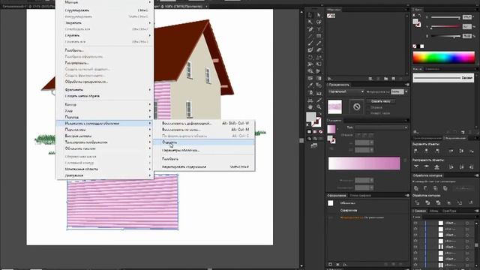Select the Zoom tool
The image size is (480, 270).
pos(319,106)
